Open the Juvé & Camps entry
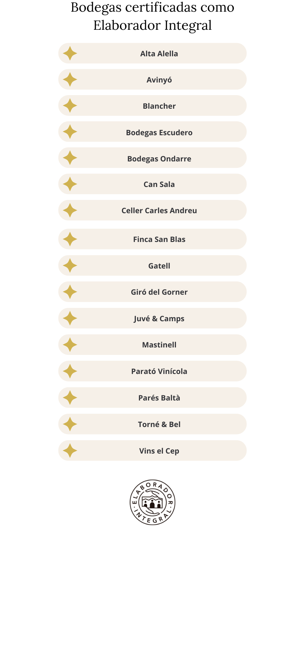The image size is (305, 647). tap(152, 318)
